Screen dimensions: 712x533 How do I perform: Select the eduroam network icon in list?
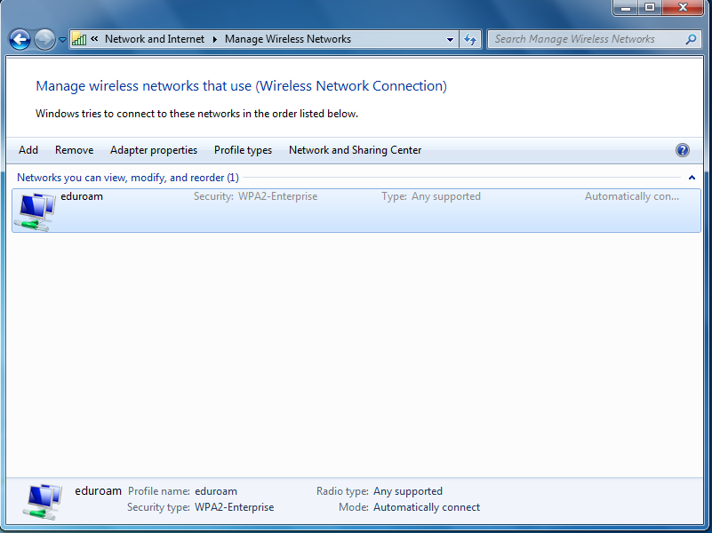coord(34,211)
